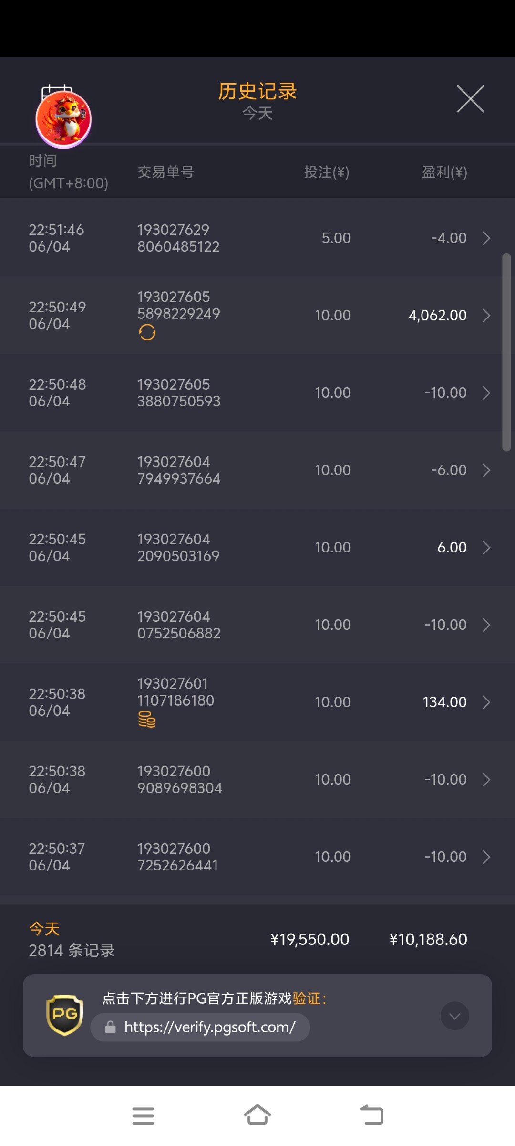The width and height of the screenshot is (515, 1146).
Task: Expand the PG verification banner chevron
Action: pos(454,1016)
